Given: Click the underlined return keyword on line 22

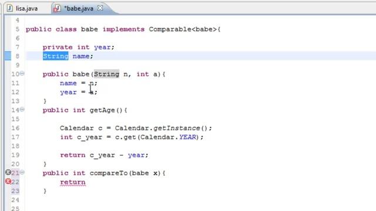Looking at the screenshot, I should click(73, 182).
